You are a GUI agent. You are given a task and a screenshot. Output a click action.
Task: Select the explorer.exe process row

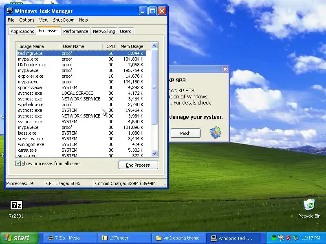[81, 76]
